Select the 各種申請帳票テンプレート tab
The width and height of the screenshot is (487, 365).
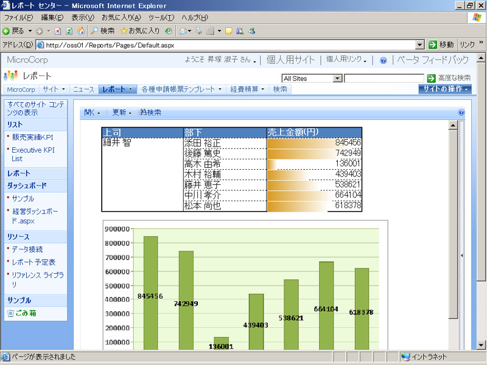coord(181,89)
